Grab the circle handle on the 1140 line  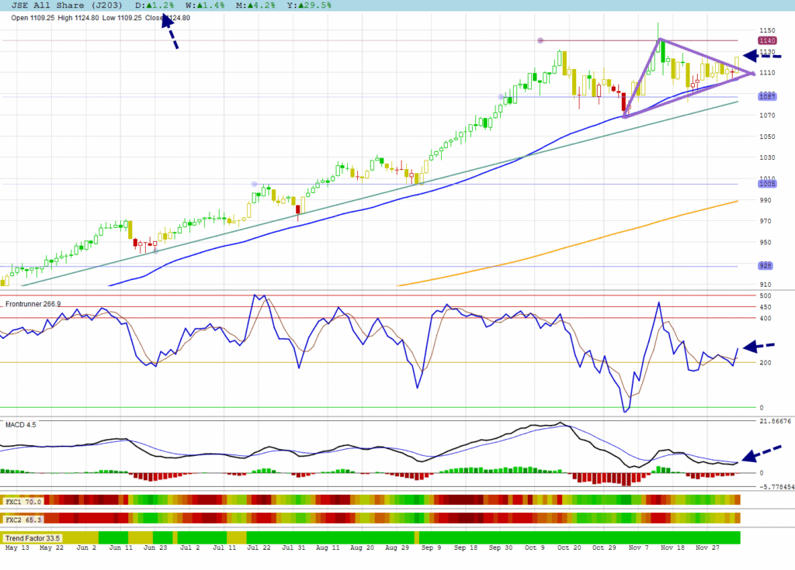540,40
